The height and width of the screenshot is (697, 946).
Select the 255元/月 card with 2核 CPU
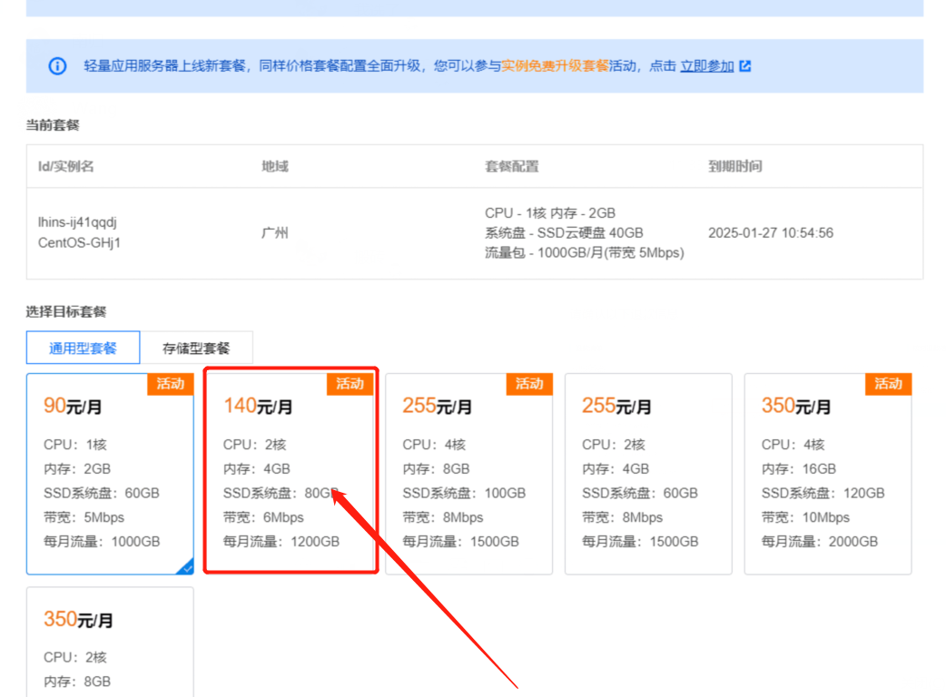point(648,474)
